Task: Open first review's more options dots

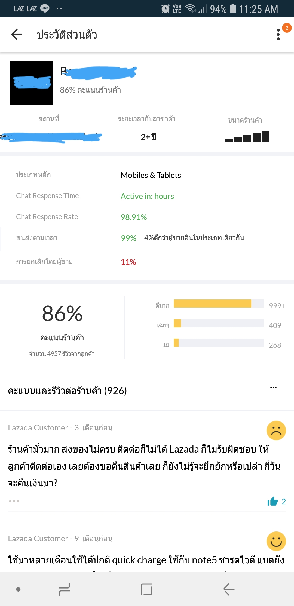Action: tap(14, 501)
